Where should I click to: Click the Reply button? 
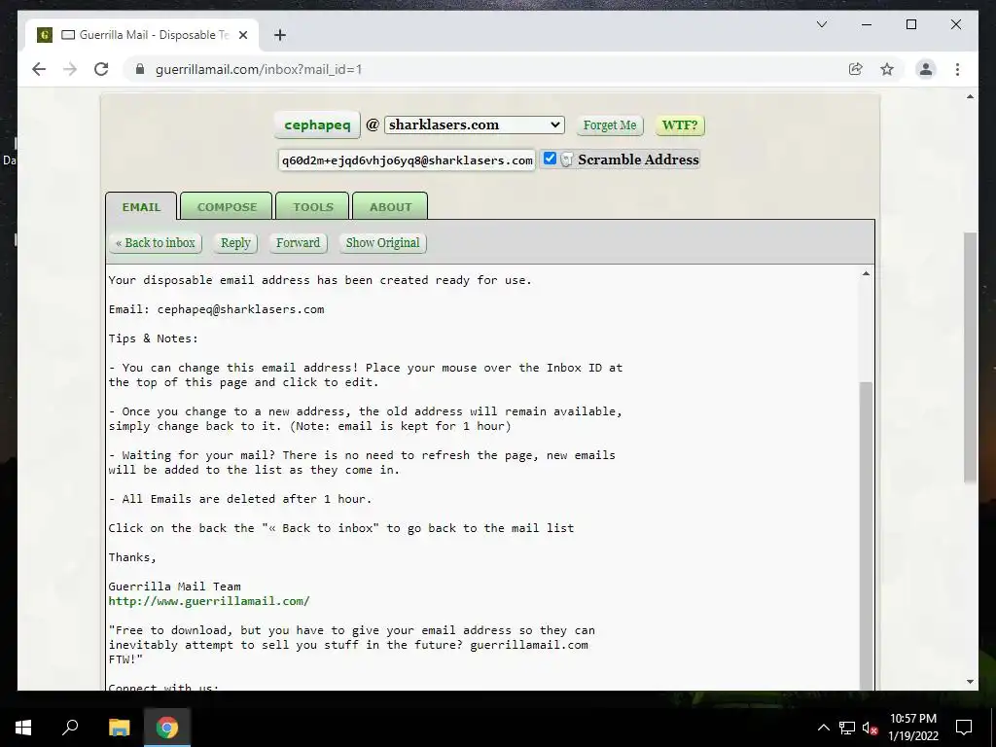[235, 242]
